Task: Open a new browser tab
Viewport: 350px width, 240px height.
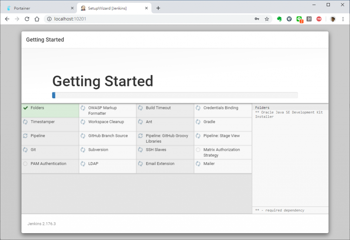Action: click(x=158, y=8)
